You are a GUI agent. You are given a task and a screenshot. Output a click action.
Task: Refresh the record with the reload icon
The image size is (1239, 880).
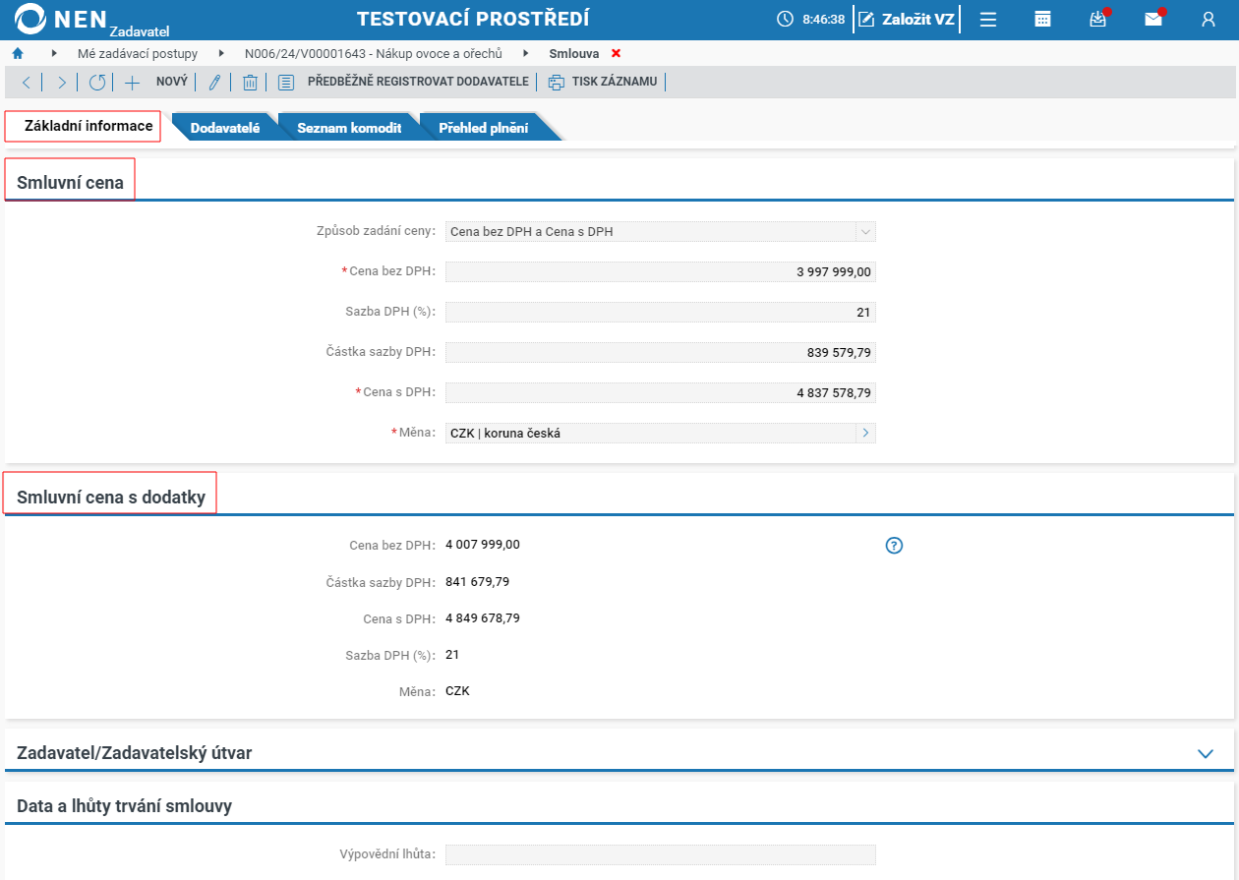96,83
